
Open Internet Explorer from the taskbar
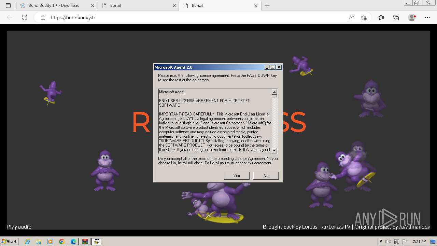27,242
